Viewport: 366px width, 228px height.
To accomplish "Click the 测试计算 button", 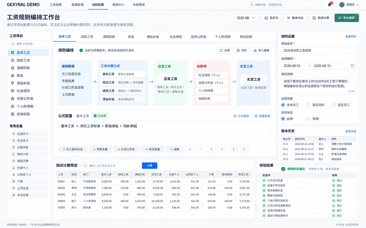I will coord(321,18).
